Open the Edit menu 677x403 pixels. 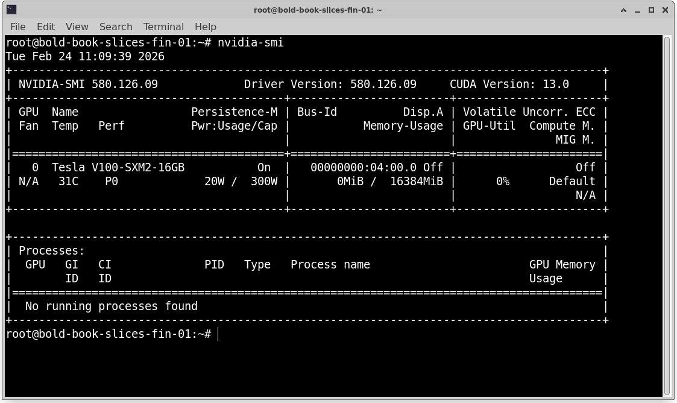tap(46, 27)
